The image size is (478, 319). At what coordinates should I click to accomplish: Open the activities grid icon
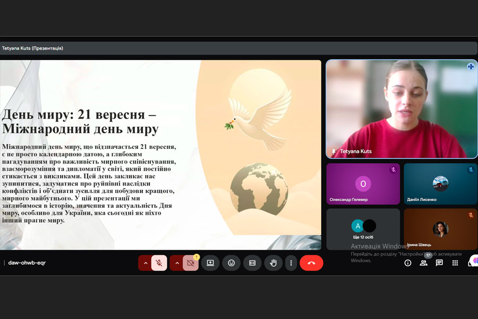click(455, 263)
